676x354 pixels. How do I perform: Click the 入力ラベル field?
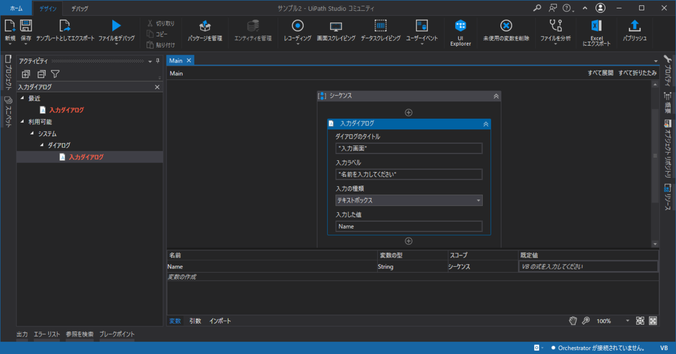(409, 174)
